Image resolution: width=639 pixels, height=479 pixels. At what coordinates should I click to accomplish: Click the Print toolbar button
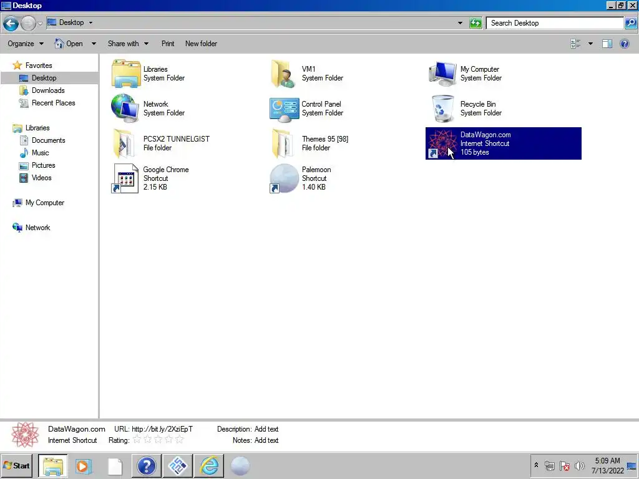click(x=167, y=44)
